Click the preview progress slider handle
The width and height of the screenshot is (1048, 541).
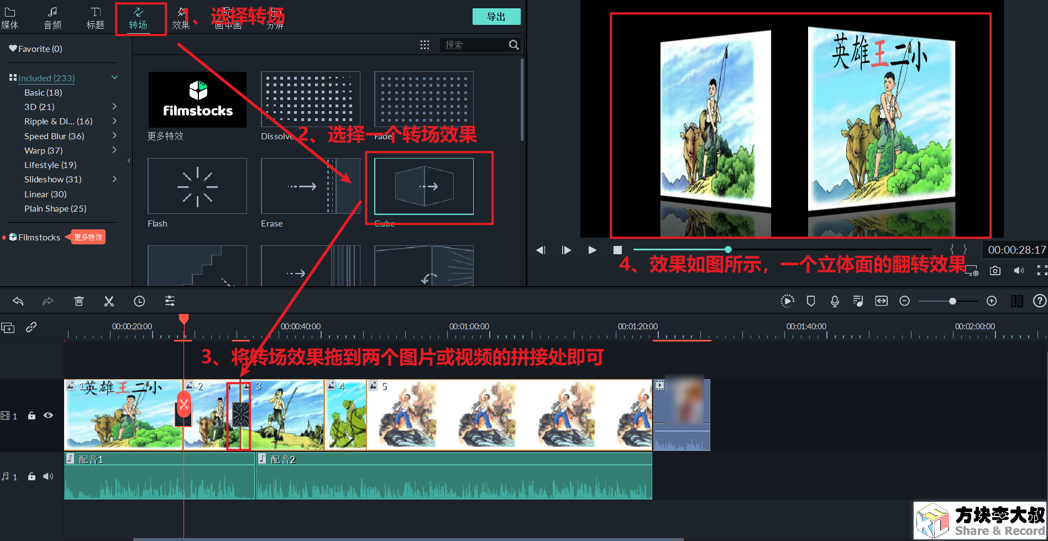[728, 249]
